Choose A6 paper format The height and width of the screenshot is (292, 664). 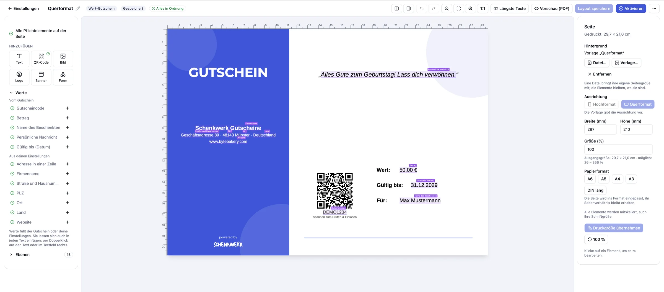pyautogui.click(x=590, y=179)
